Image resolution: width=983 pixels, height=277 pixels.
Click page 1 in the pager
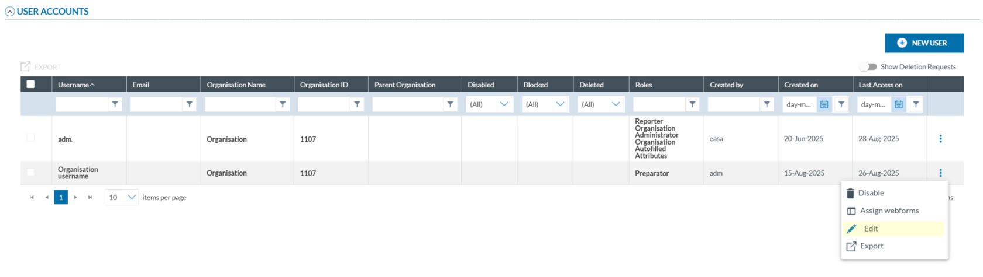[x=61, y=198]
